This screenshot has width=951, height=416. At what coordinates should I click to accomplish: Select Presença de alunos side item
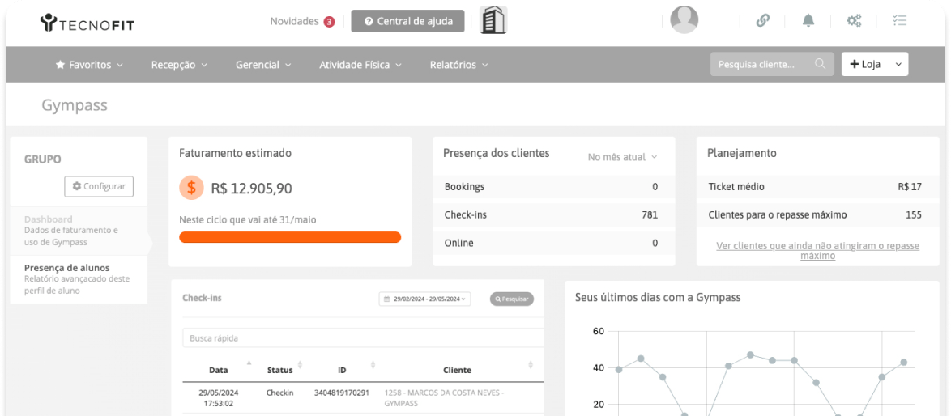point(79,279)
